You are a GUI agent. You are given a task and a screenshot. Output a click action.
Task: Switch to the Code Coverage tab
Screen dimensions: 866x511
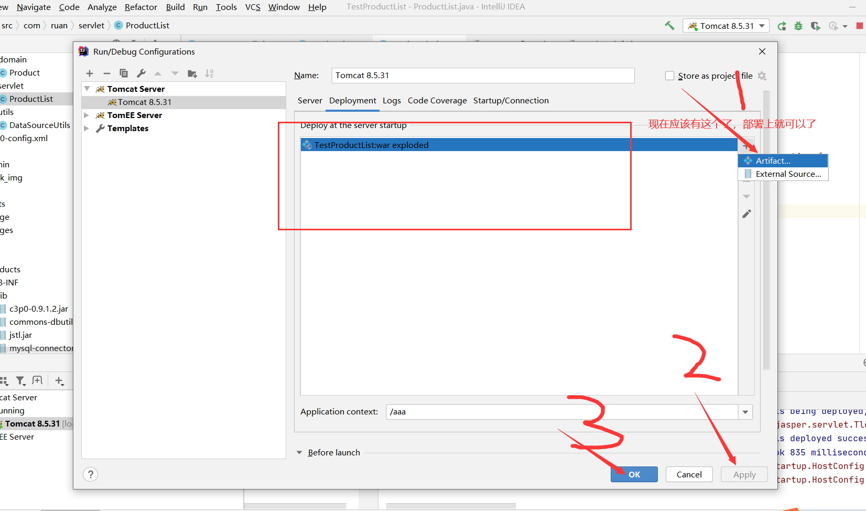click(x=437, y=101)
